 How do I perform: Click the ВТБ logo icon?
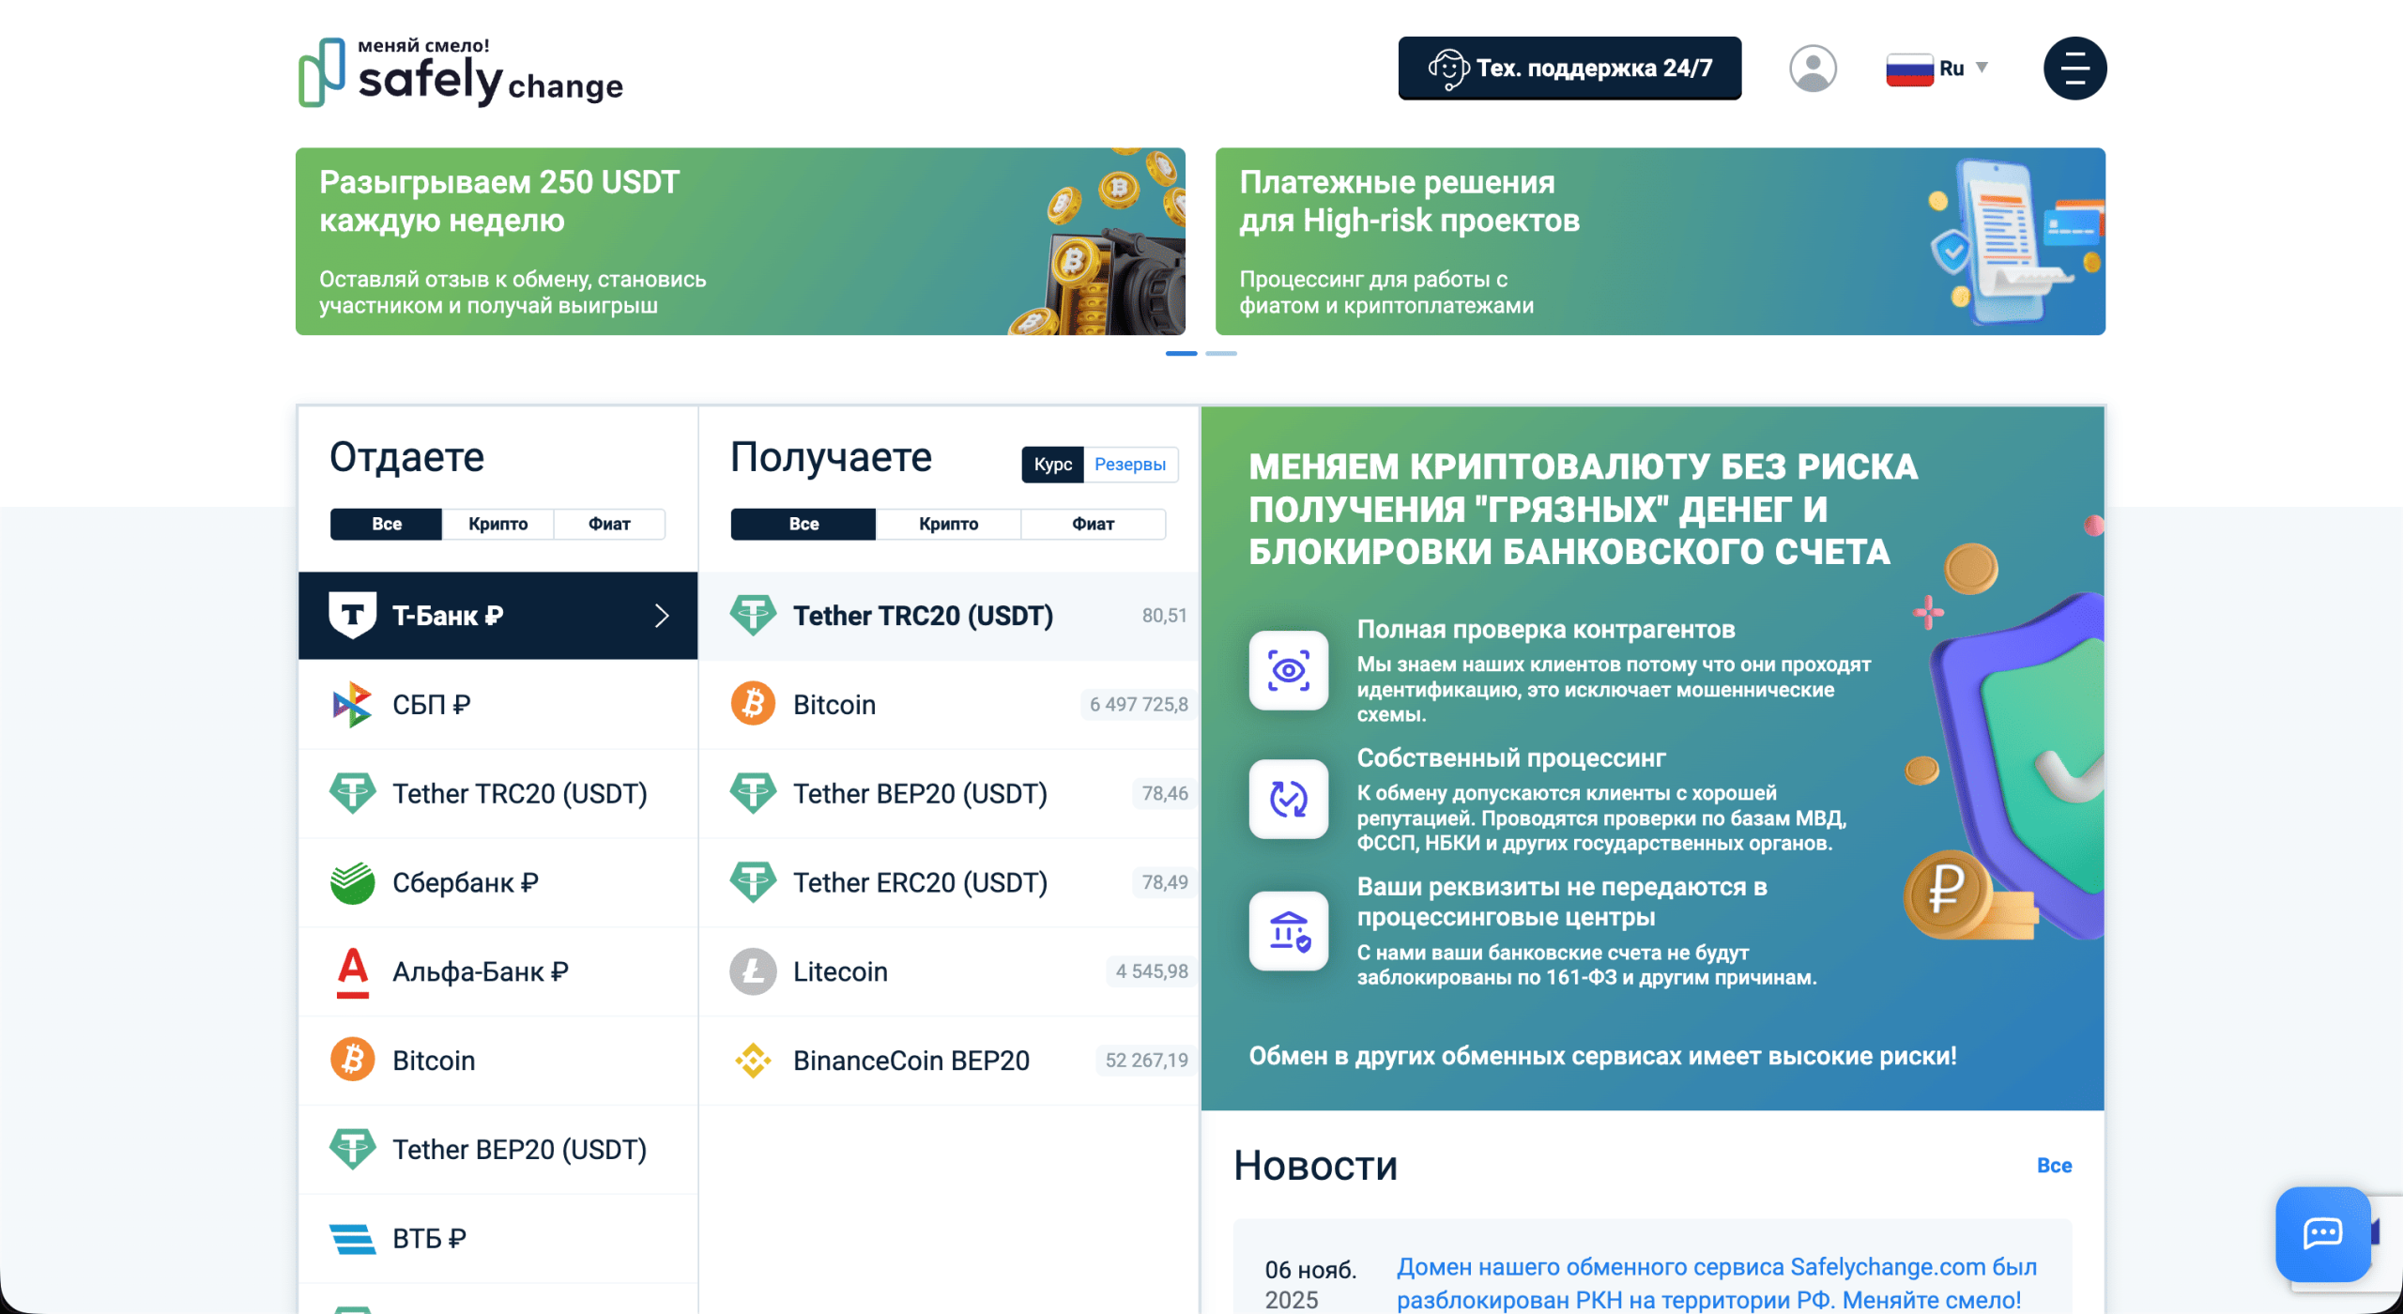[353, 1239]
